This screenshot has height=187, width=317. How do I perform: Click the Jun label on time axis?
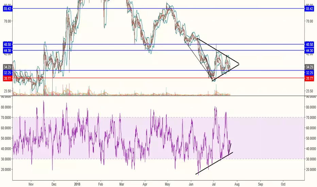[191, 184]
